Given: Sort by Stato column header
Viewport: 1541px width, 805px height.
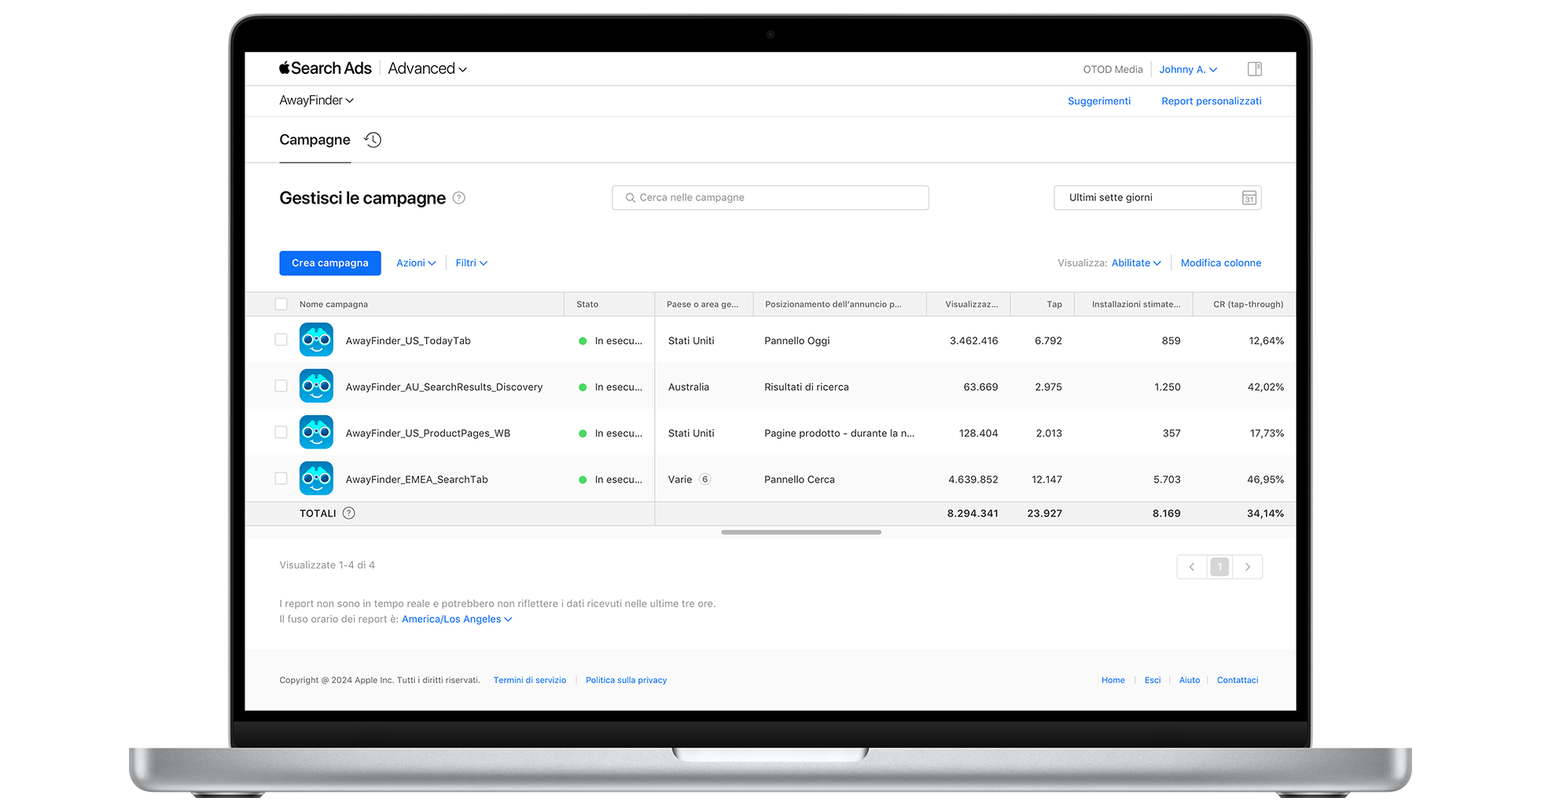Looking at the screenshot, I should [587, 304].
